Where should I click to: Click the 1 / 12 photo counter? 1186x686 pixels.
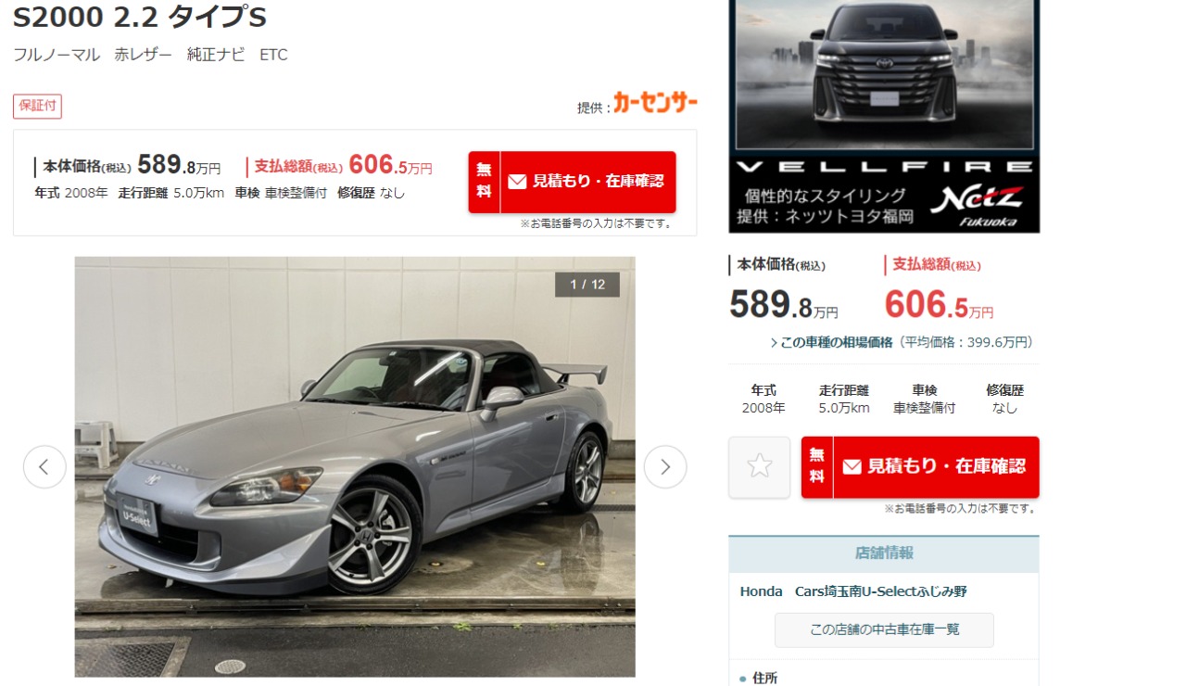pyautogui.click(x=587, y=285)
